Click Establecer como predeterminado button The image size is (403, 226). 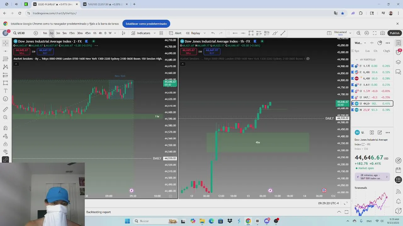[146, 24]
